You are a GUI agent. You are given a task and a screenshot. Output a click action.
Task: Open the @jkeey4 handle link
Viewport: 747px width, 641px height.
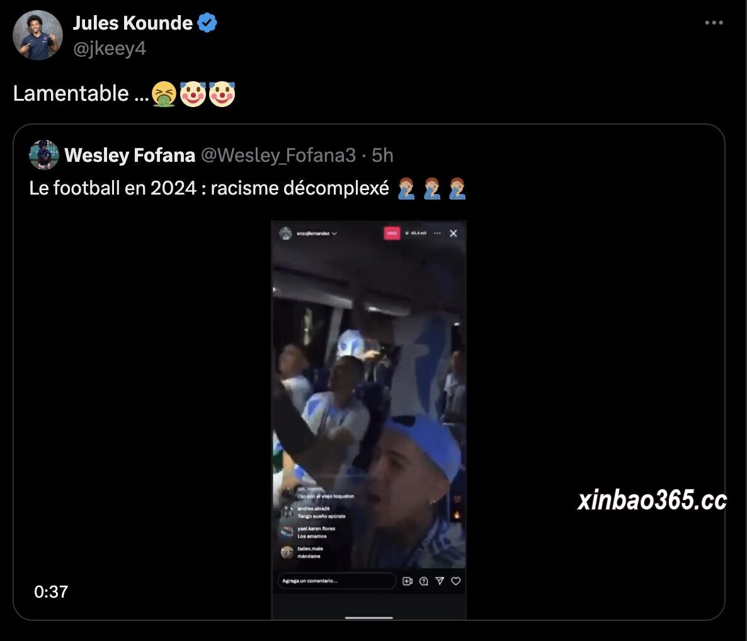(110, 48)
